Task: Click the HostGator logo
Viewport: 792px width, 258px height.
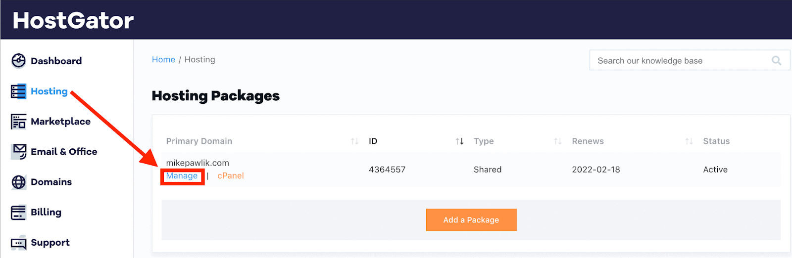Action: [73, 21]
